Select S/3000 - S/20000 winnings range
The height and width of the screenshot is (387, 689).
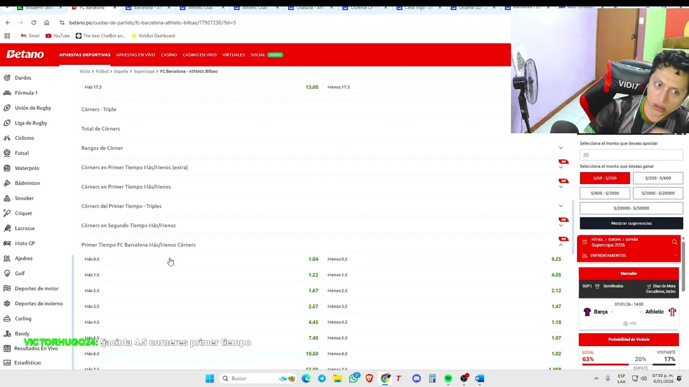click(658, 193)
